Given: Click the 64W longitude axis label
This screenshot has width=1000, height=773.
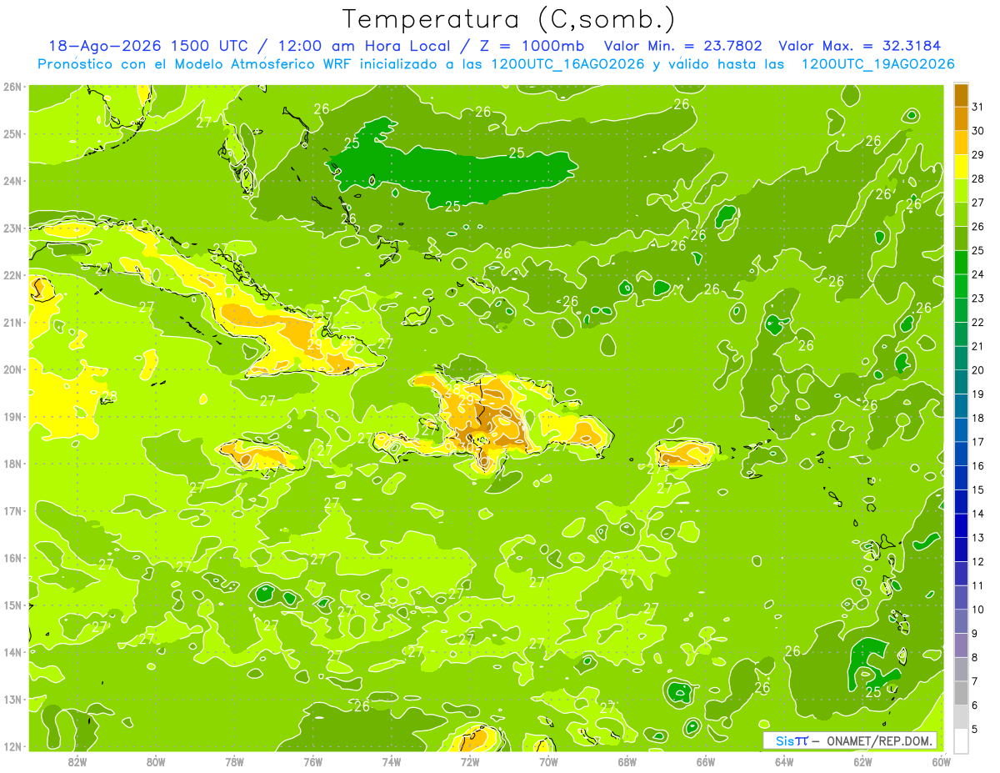Looking at the screenshot, I should pyautogui.click(x=783, y=761).
